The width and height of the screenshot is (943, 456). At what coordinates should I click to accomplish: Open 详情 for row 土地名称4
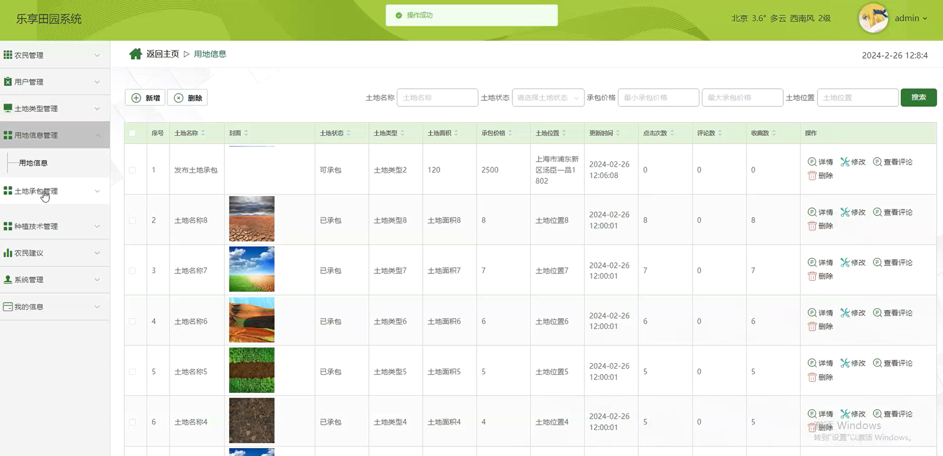coord(820,414)
